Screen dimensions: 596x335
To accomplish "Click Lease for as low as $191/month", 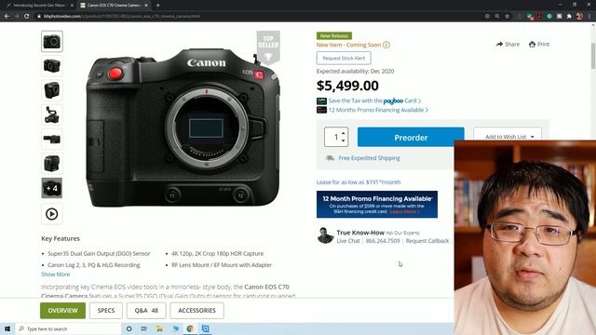I will coord(359,182).
